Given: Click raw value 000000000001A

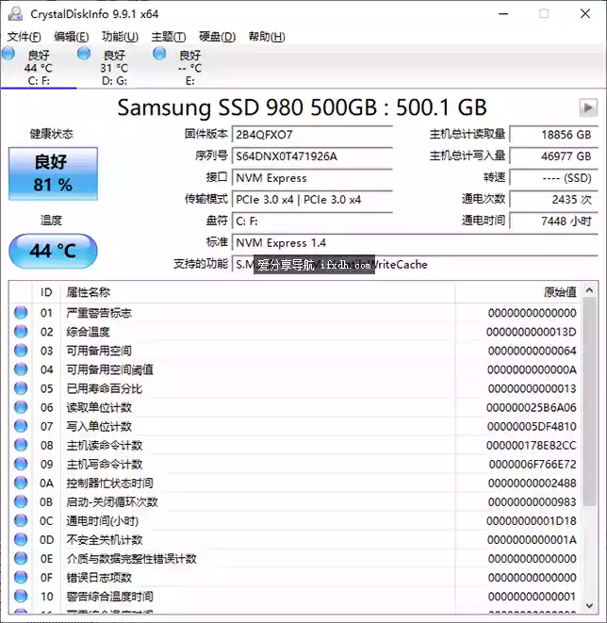Looking at the screenshot, I should [x=532, y=540].
